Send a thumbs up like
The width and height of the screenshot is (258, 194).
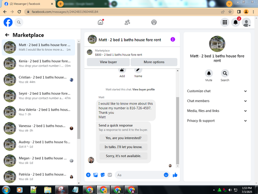(175, 175)
